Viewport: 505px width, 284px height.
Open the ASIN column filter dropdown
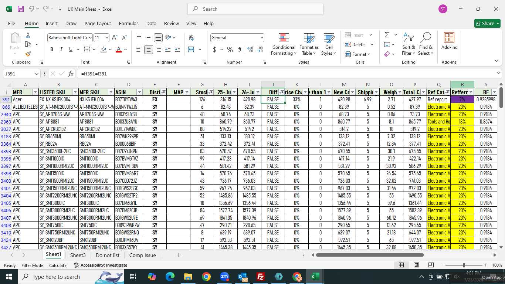pos(139,92)
